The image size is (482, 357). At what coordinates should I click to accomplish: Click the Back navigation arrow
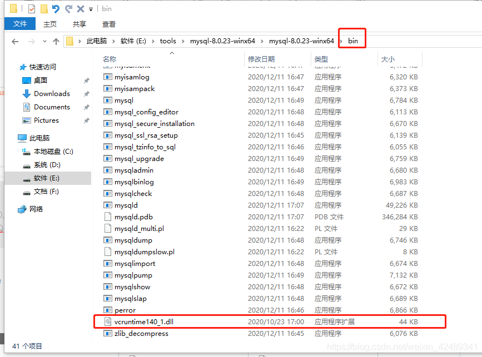tap(14, 40)
